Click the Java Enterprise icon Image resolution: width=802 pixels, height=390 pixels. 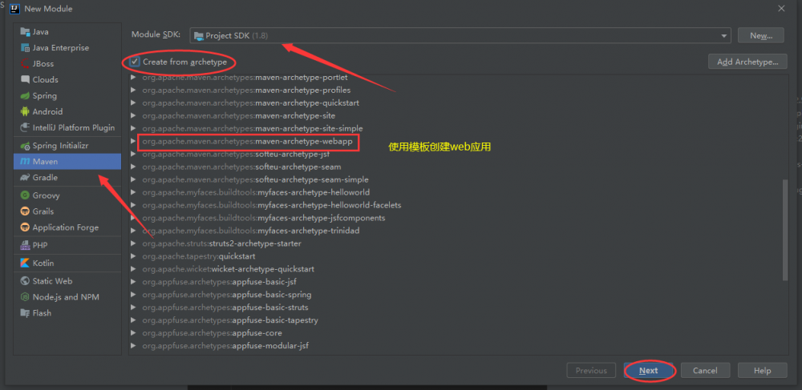coord(25,47)
